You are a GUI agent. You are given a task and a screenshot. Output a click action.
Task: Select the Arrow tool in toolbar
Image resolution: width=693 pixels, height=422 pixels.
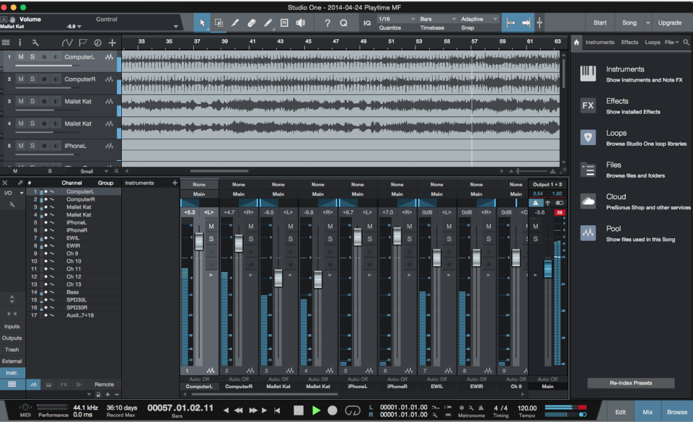coord(202,23)
